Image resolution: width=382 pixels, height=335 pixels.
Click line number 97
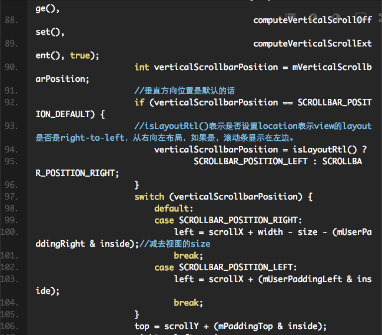pos(11,197)
